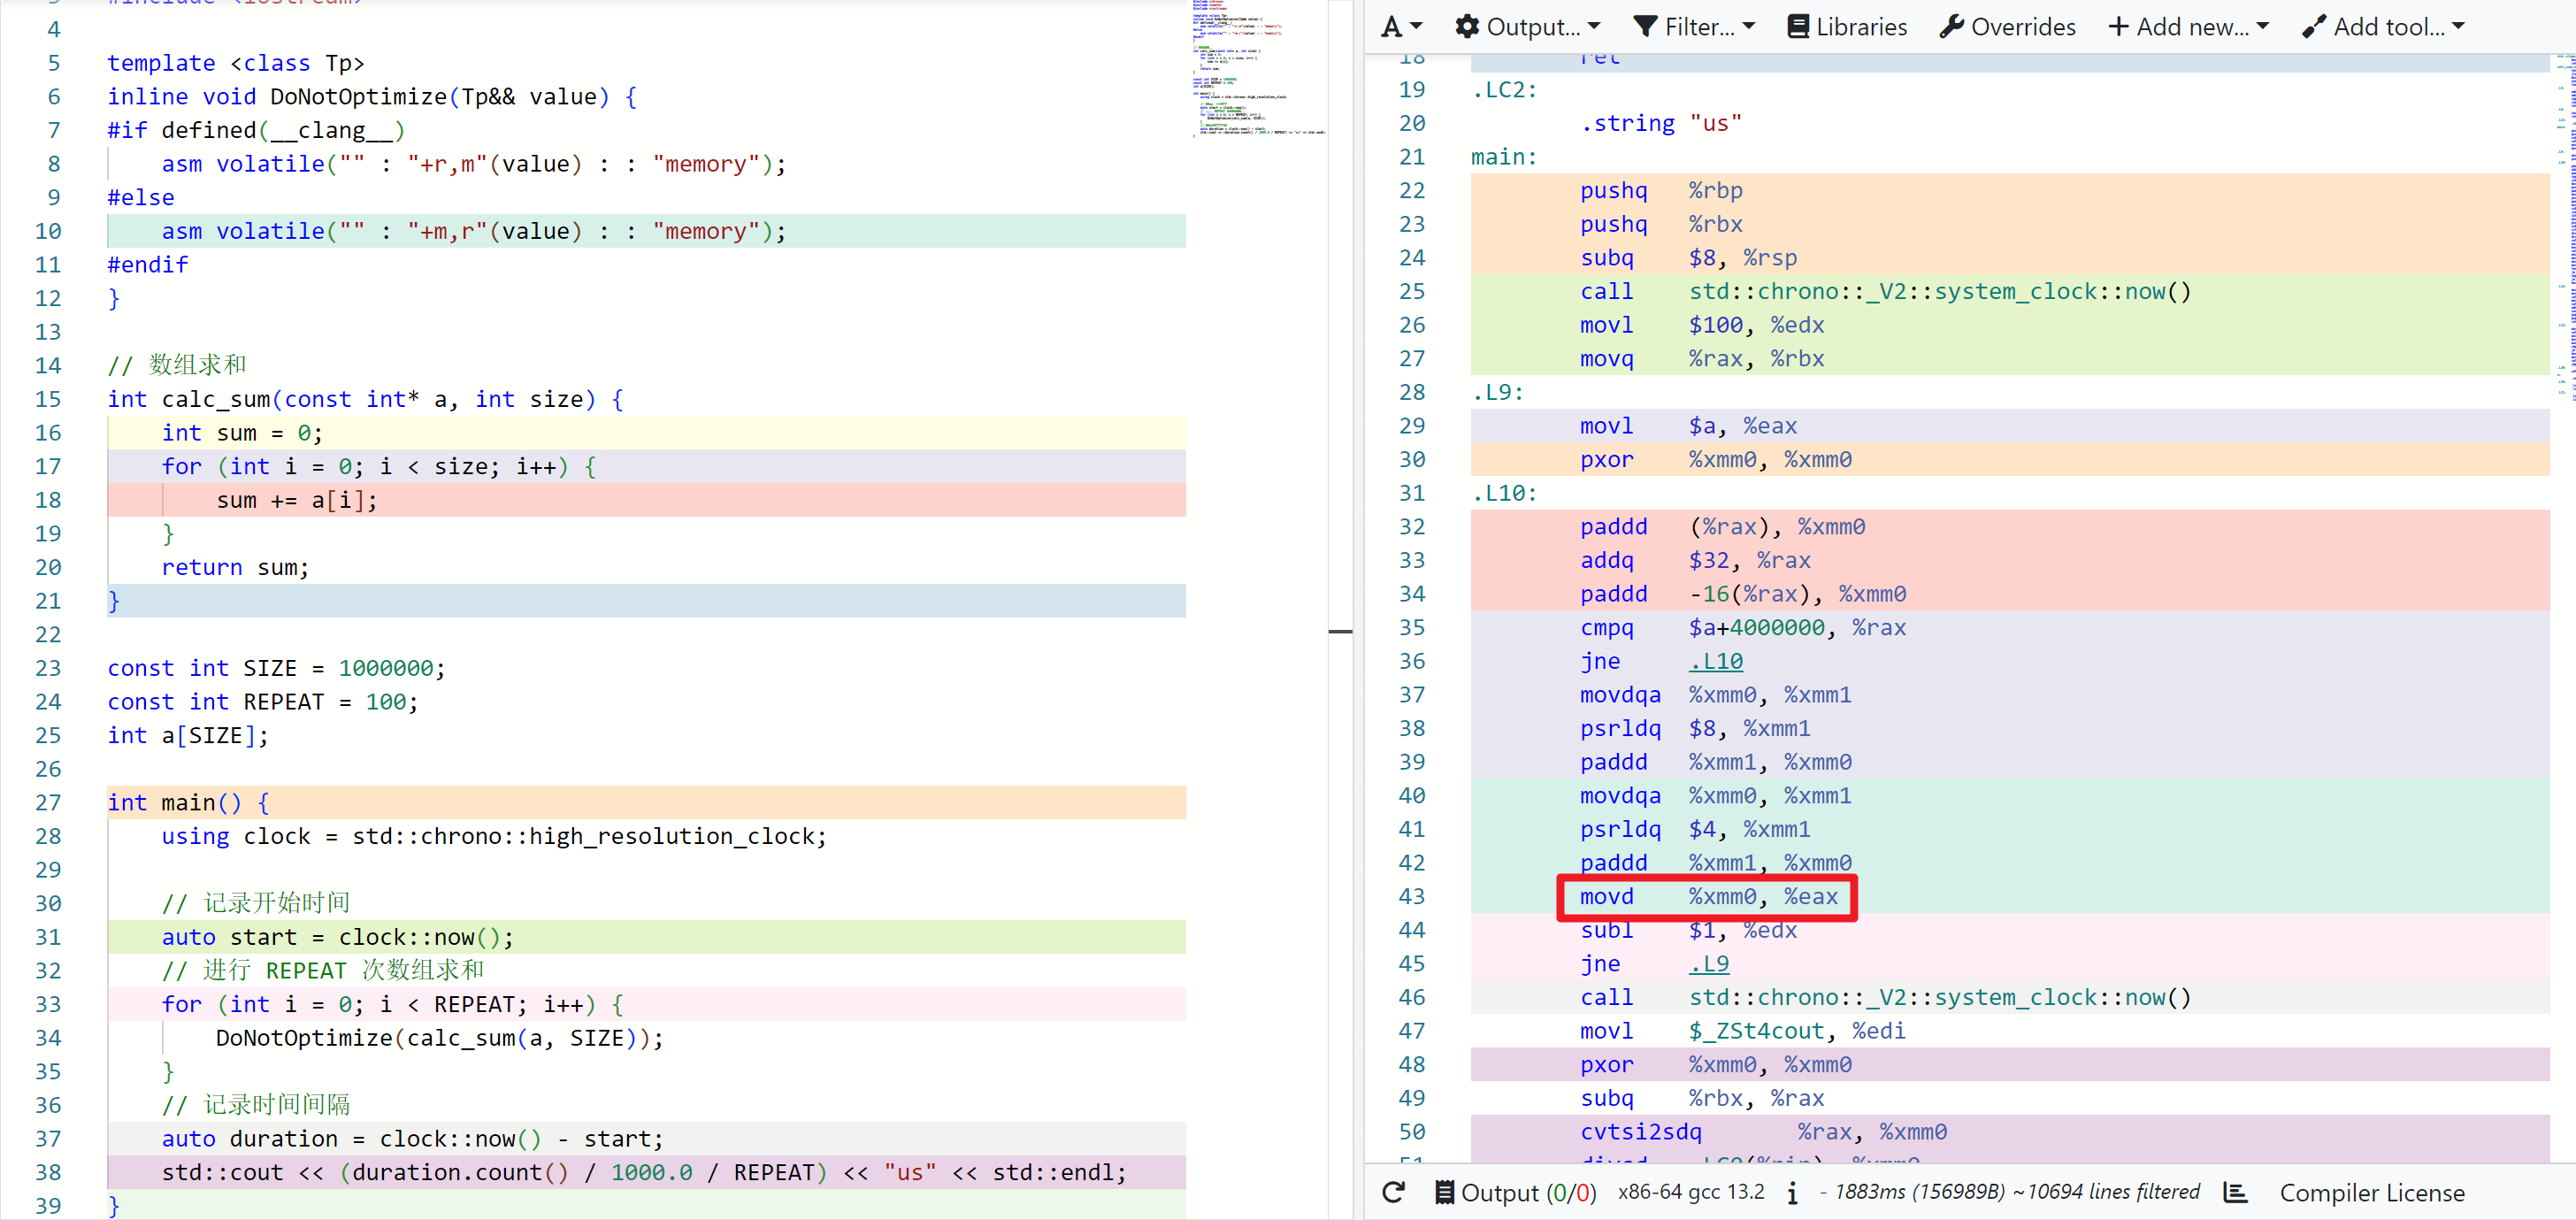Viewport: 2576px width, 1220px height.
Task: Open the Filter... dropdown arrow
Action: (1749, 27)
